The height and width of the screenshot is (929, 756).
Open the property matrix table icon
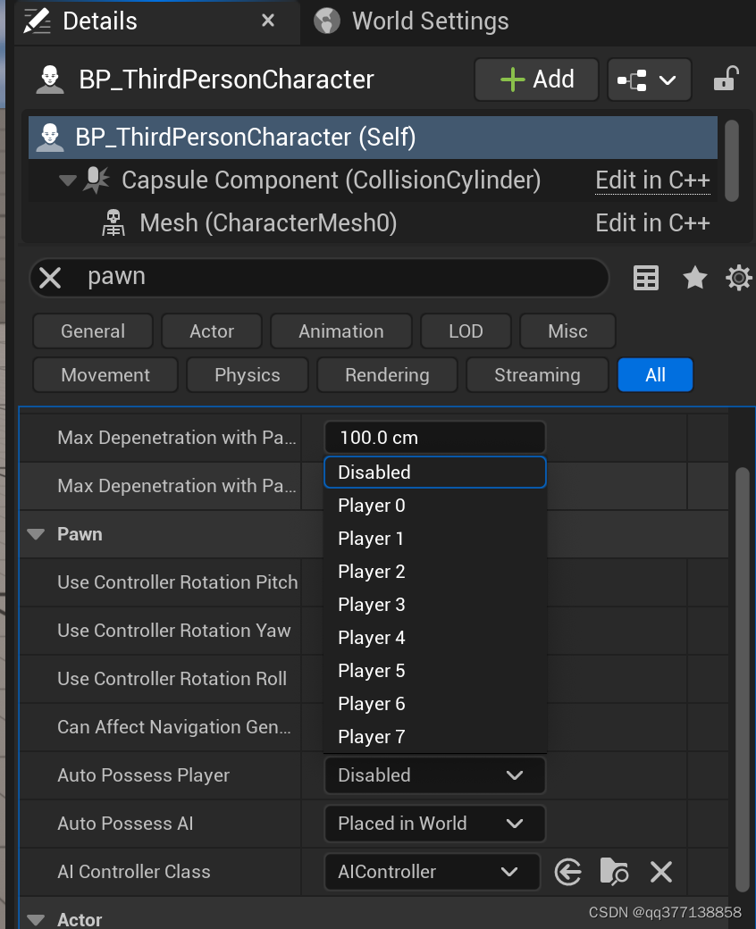pos(646,278)
